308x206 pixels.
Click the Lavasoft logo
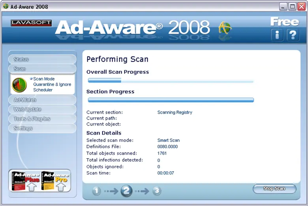(31, 23)
